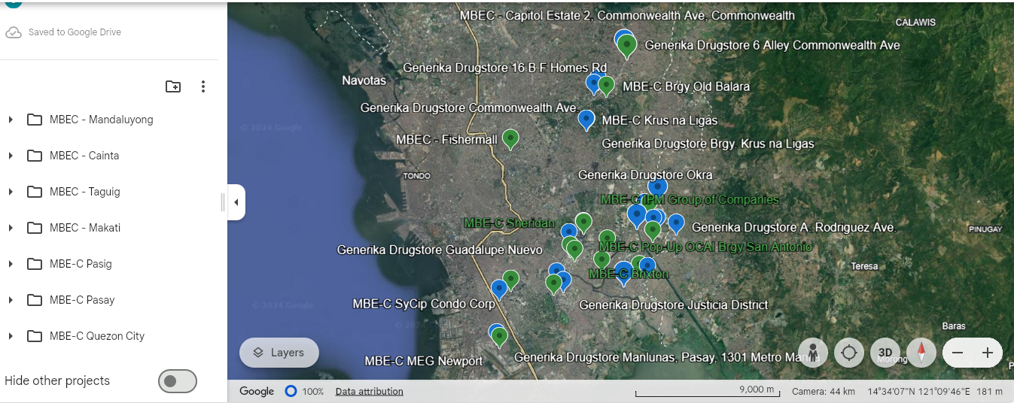The height and width of the screenshot is (403, 1014).
Task: Open the three-dot more options menu
Action: point(202,86)
